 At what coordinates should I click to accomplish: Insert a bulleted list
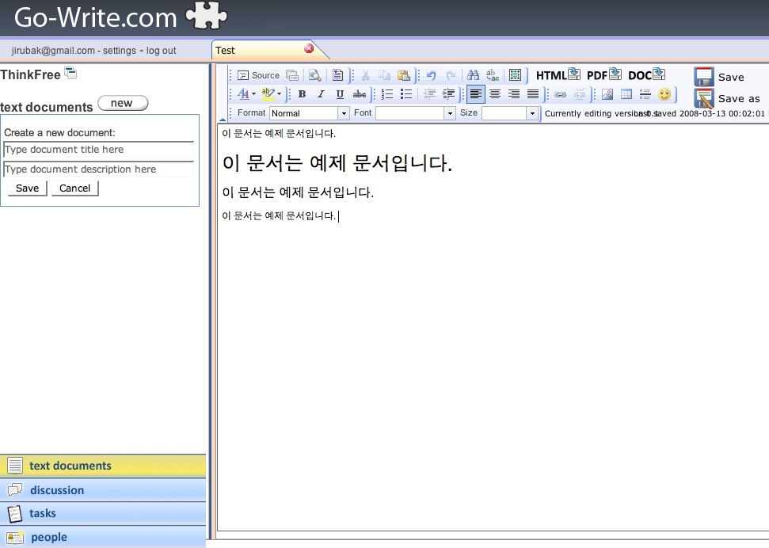406,94
